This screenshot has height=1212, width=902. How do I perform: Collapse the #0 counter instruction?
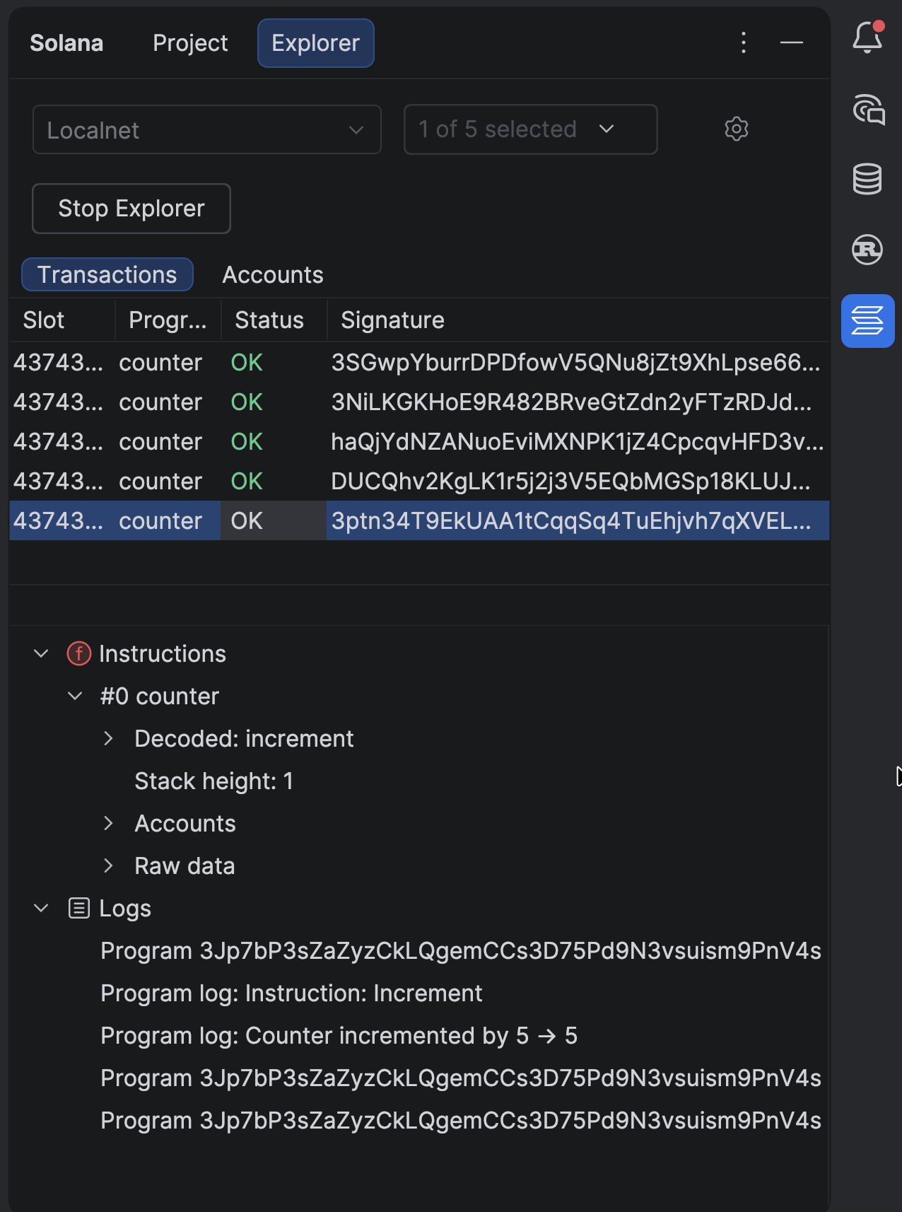75,696
